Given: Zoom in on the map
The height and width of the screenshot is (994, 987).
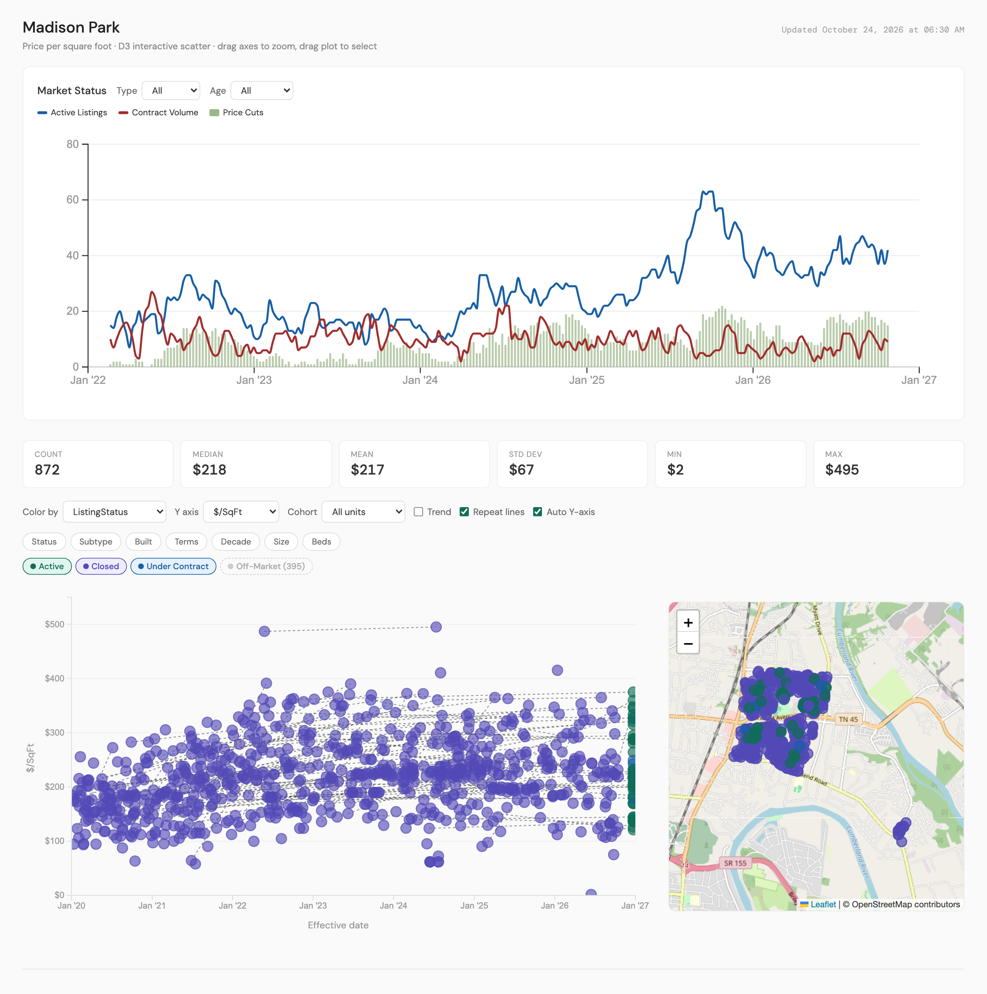Looking at the screenshot, I should pos(688,622).
